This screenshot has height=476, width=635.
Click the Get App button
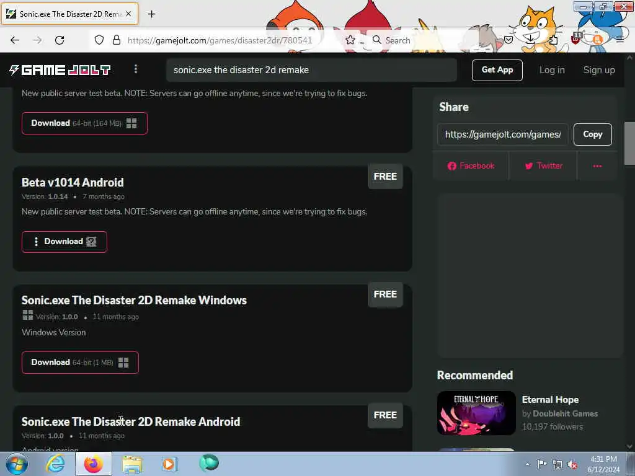(x=497, y=70)
